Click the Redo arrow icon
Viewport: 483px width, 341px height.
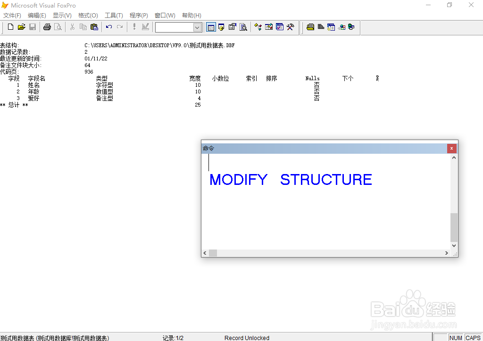click(x=120, y=27)
